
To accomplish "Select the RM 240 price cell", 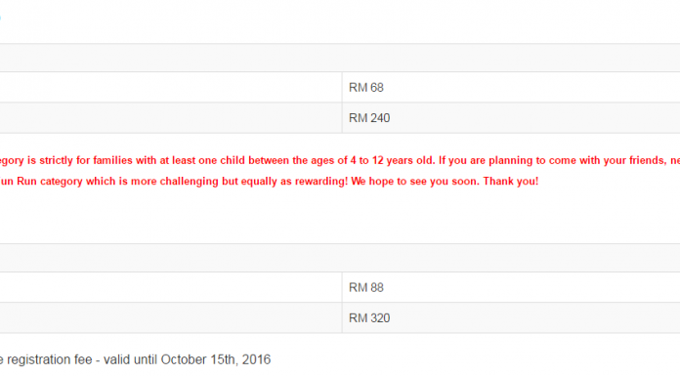I will [x=511, y=118].
